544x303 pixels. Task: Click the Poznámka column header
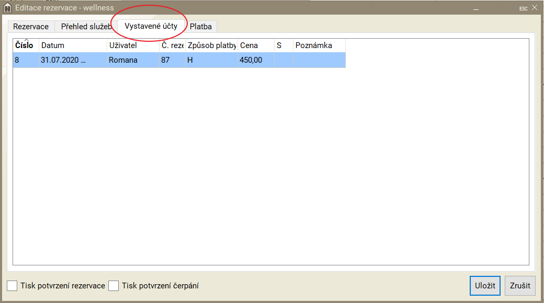click(319, 45)
